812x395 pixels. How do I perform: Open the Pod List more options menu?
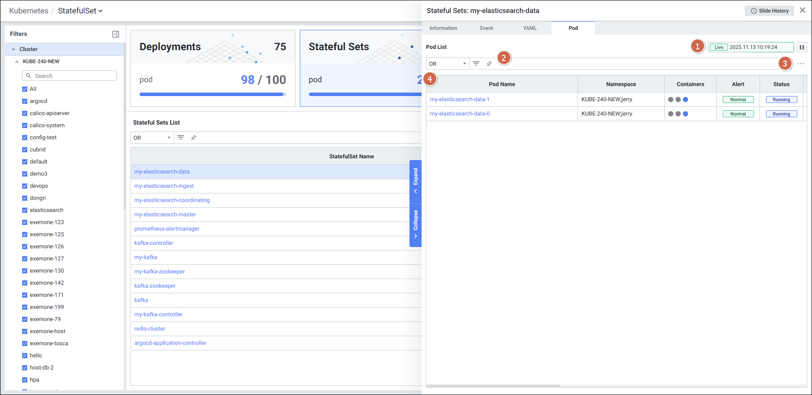click(800, 64)
